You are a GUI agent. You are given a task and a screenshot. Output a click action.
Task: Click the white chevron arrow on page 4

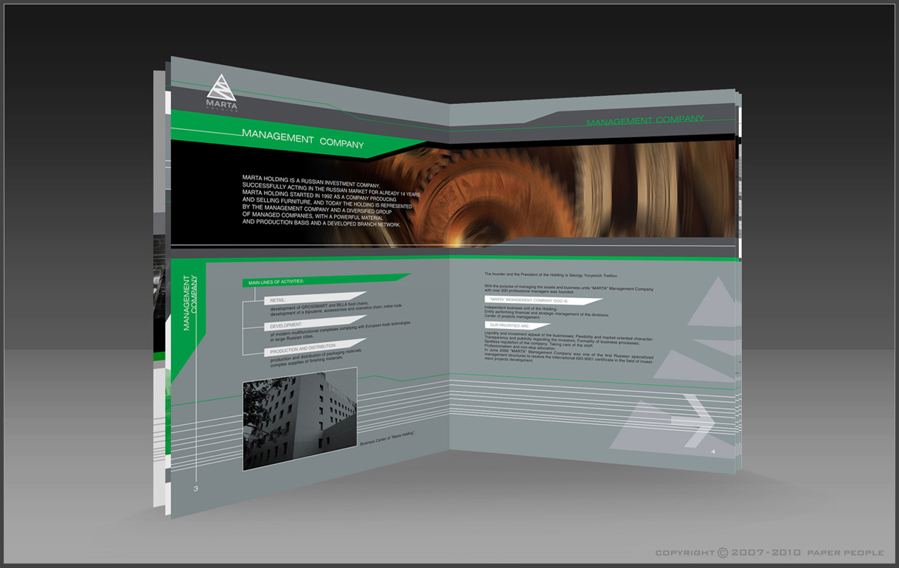tap(700, 421)
